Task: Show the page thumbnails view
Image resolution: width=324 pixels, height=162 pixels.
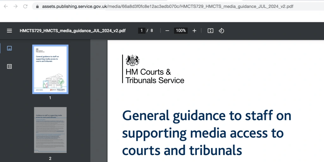Action: coord(9,48)
